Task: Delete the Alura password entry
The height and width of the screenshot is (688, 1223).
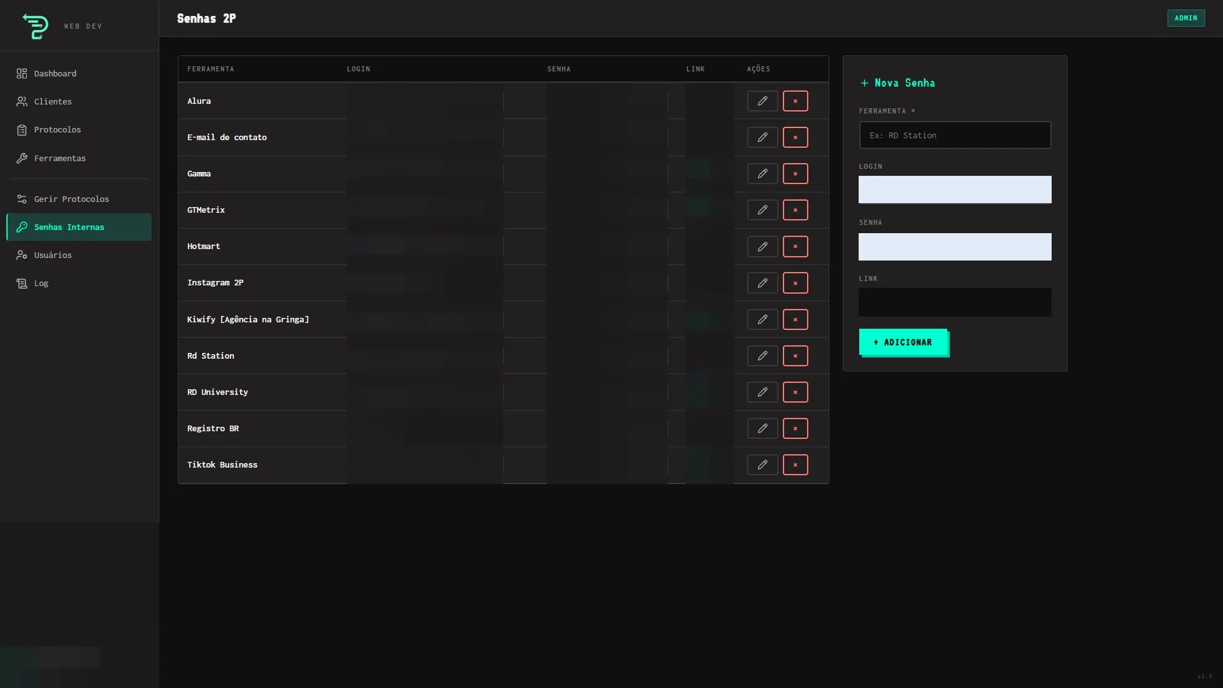Action: (795, 101)
